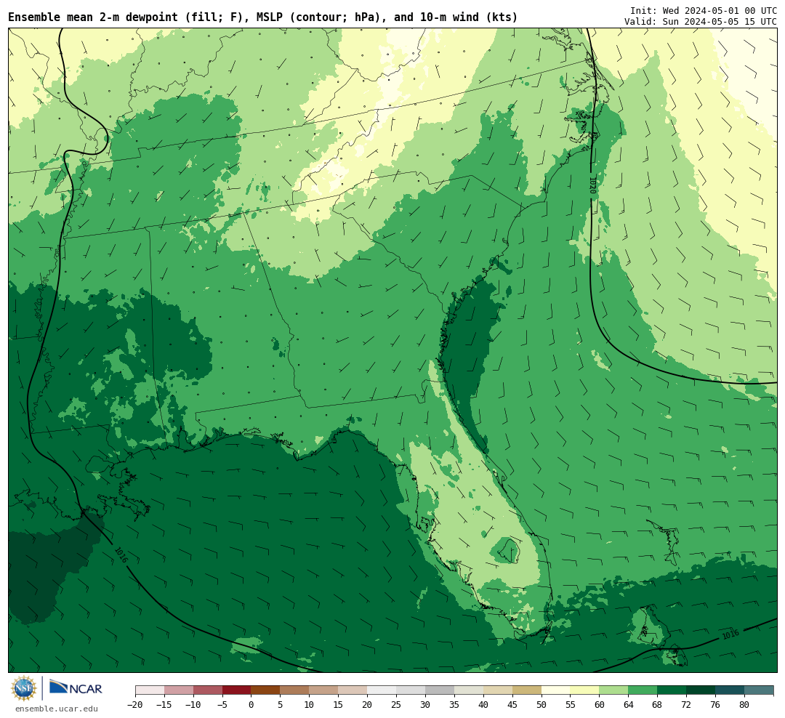Click the '5' colorbar tick label
785x718 pixels.
281,704
